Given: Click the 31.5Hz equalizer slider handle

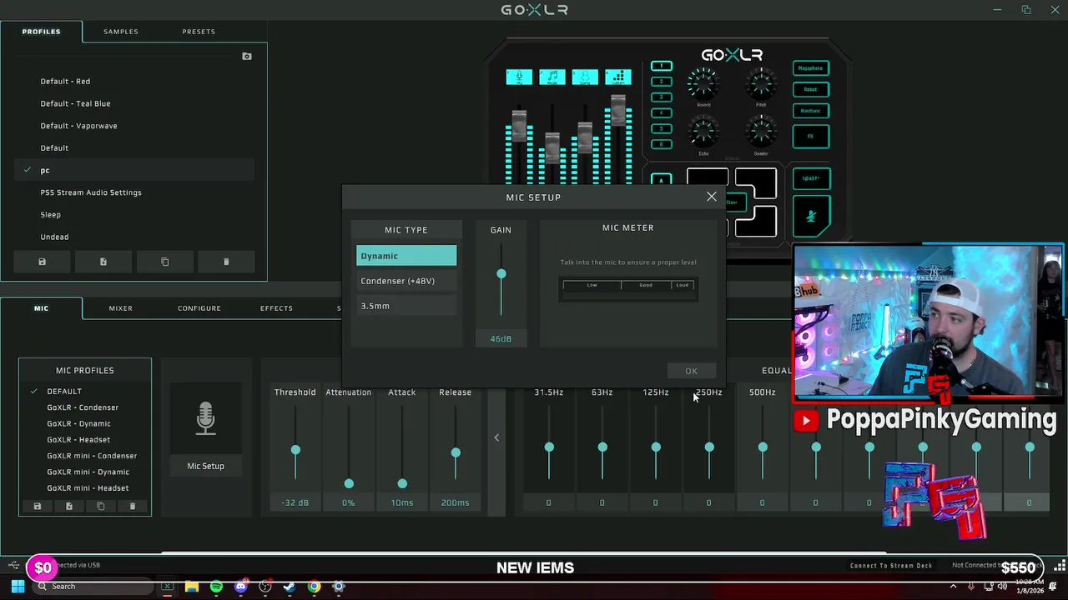Looking at the screenshot, I should click(549, 447).
